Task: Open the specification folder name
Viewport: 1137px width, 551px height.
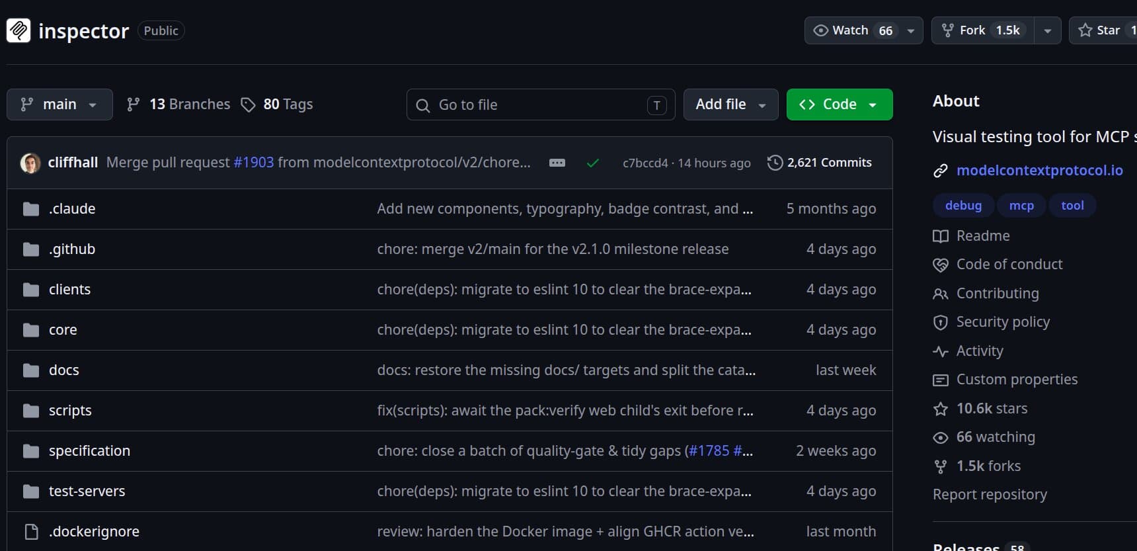Action: (x=89, y=451)
